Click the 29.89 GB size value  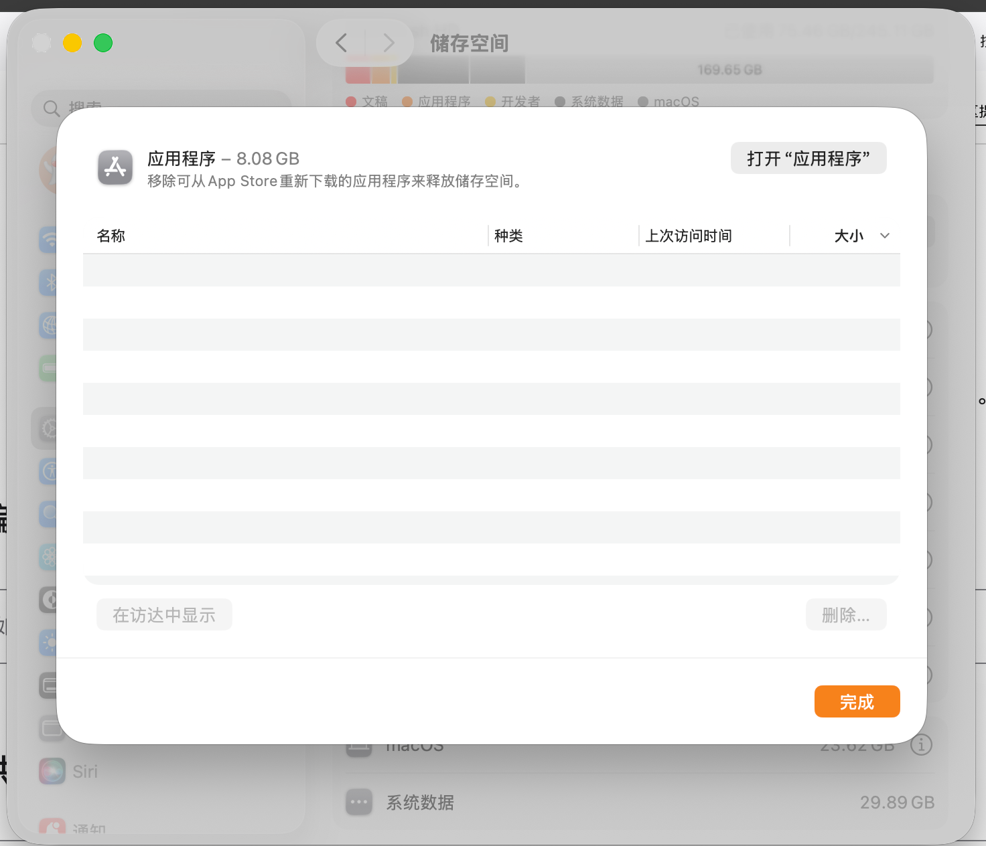(x=897, y=802)
